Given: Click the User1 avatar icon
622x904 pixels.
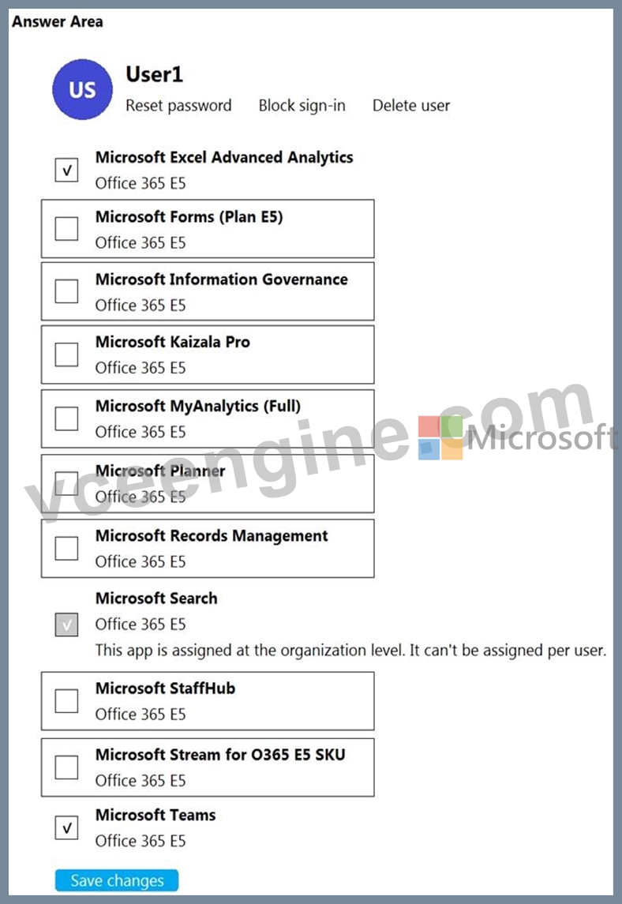Looking at the screenshot, I should point(82,89).
